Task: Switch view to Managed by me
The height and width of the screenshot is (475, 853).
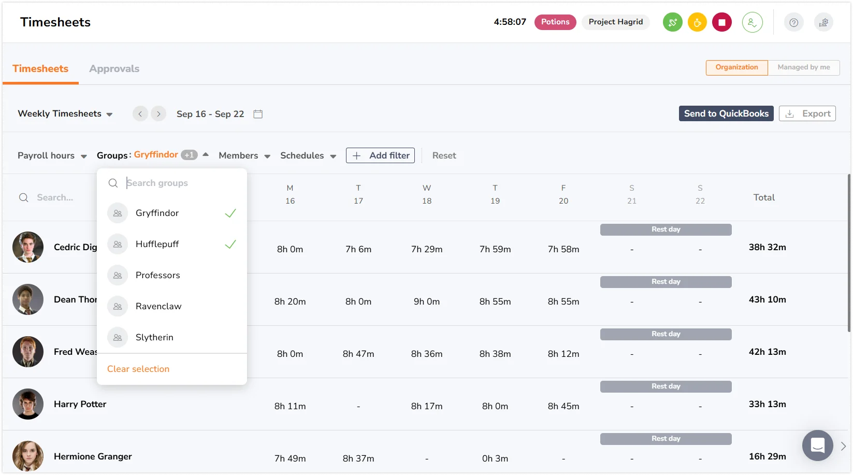Action: [x=803, y=67]
